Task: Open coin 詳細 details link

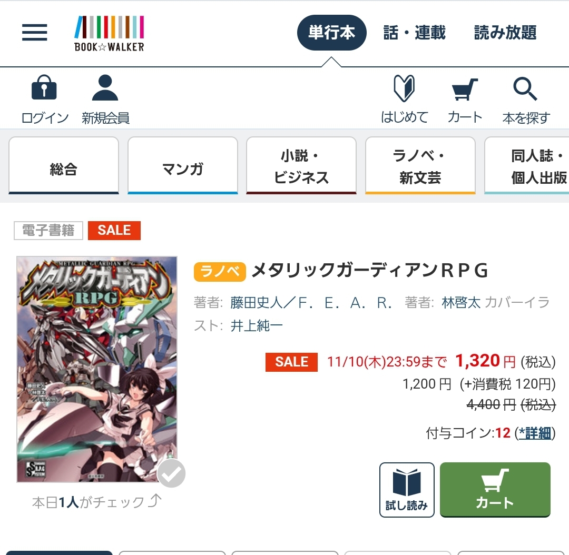Action: pyautogui.click(x=535, y=433)
